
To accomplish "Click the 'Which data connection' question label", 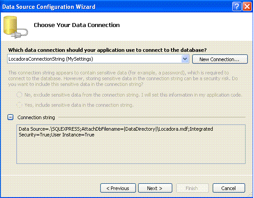I will (107, 50).
